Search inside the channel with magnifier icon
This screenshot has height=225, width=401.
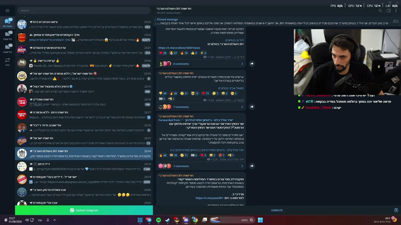[x=380, y=11]
